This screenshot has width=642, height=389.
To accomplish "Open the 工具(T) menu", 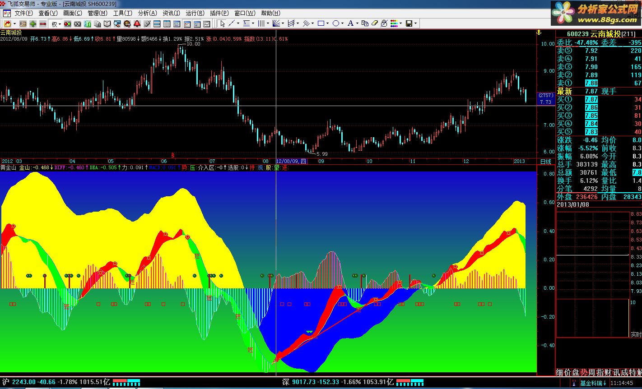I will tap(122, 13).
